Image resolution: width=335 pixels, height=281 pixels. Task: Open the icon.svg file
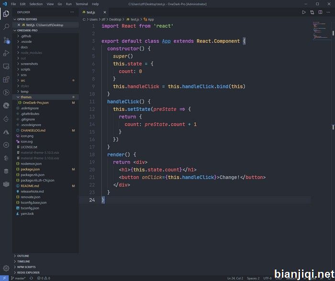(45, 141)
